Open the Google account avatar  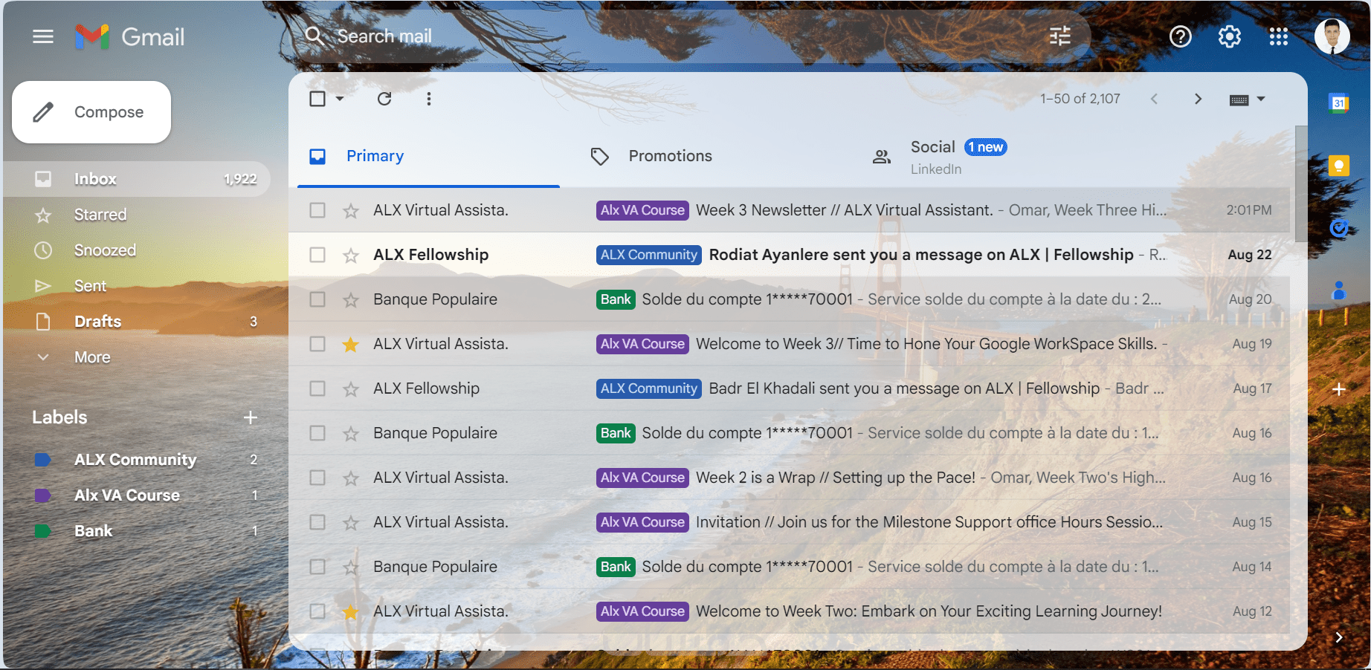pos(1332,36)
